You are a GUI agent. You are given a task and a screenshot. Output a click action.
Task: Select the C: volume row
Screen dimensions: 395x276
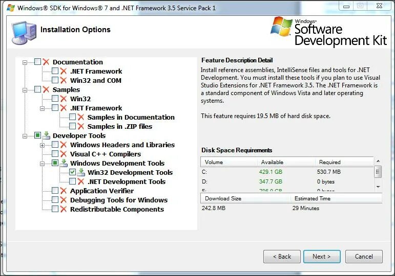287,172
